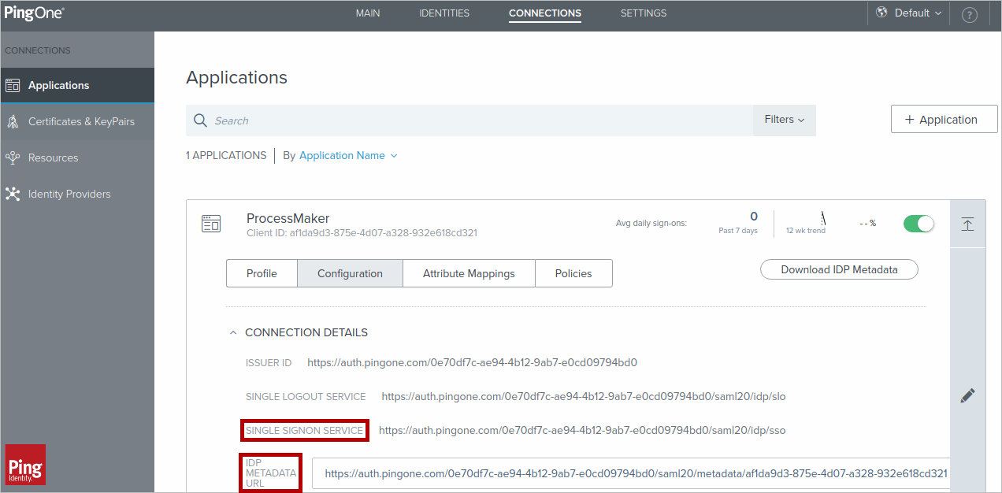Click the pencil edit icon

point(968,396)
